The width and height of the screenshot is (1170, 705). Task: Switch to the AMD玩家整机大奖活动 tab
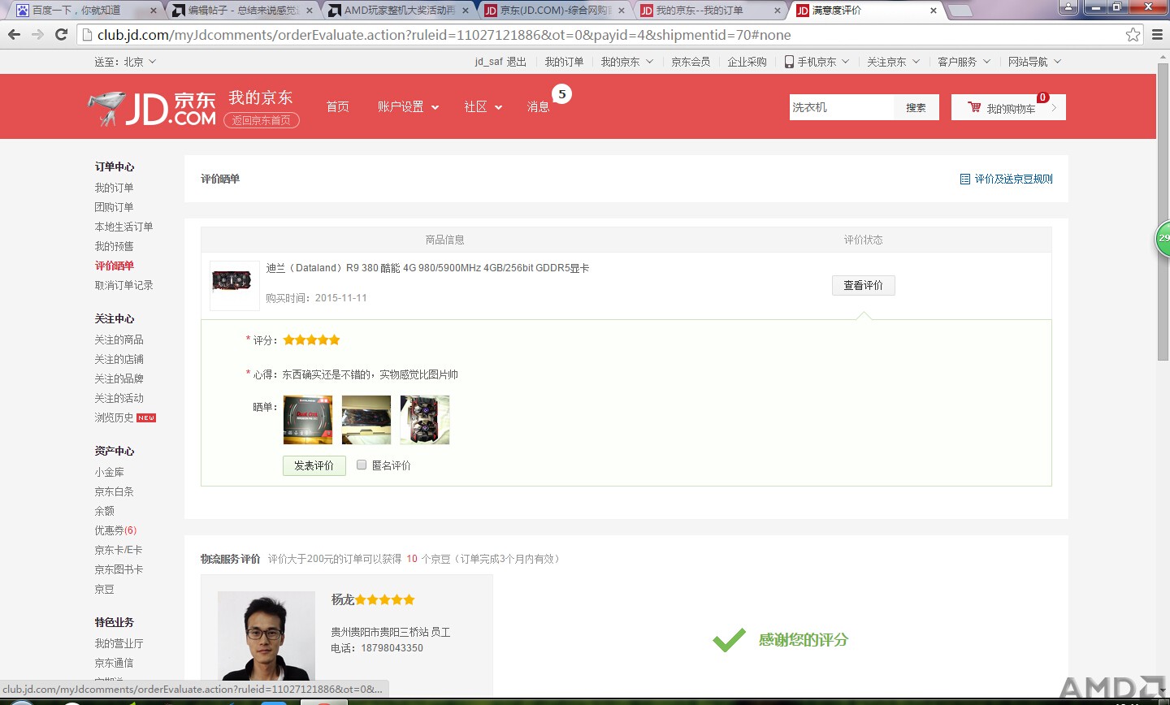(396, 11)
